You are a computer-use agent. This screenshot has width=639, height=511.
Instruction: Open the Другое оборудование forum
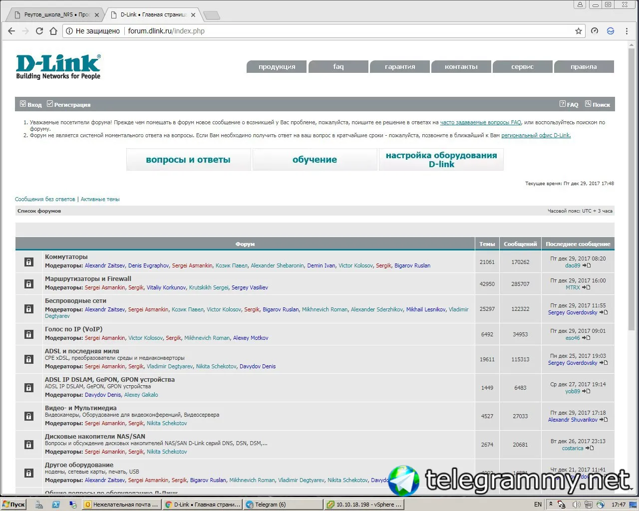click(x=79, y=465)
